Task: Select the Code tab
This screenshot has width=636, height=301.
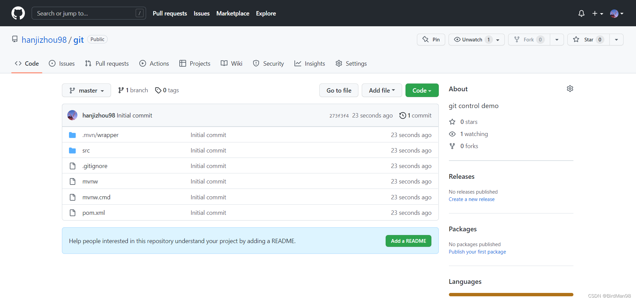Action: coord(27,63)
